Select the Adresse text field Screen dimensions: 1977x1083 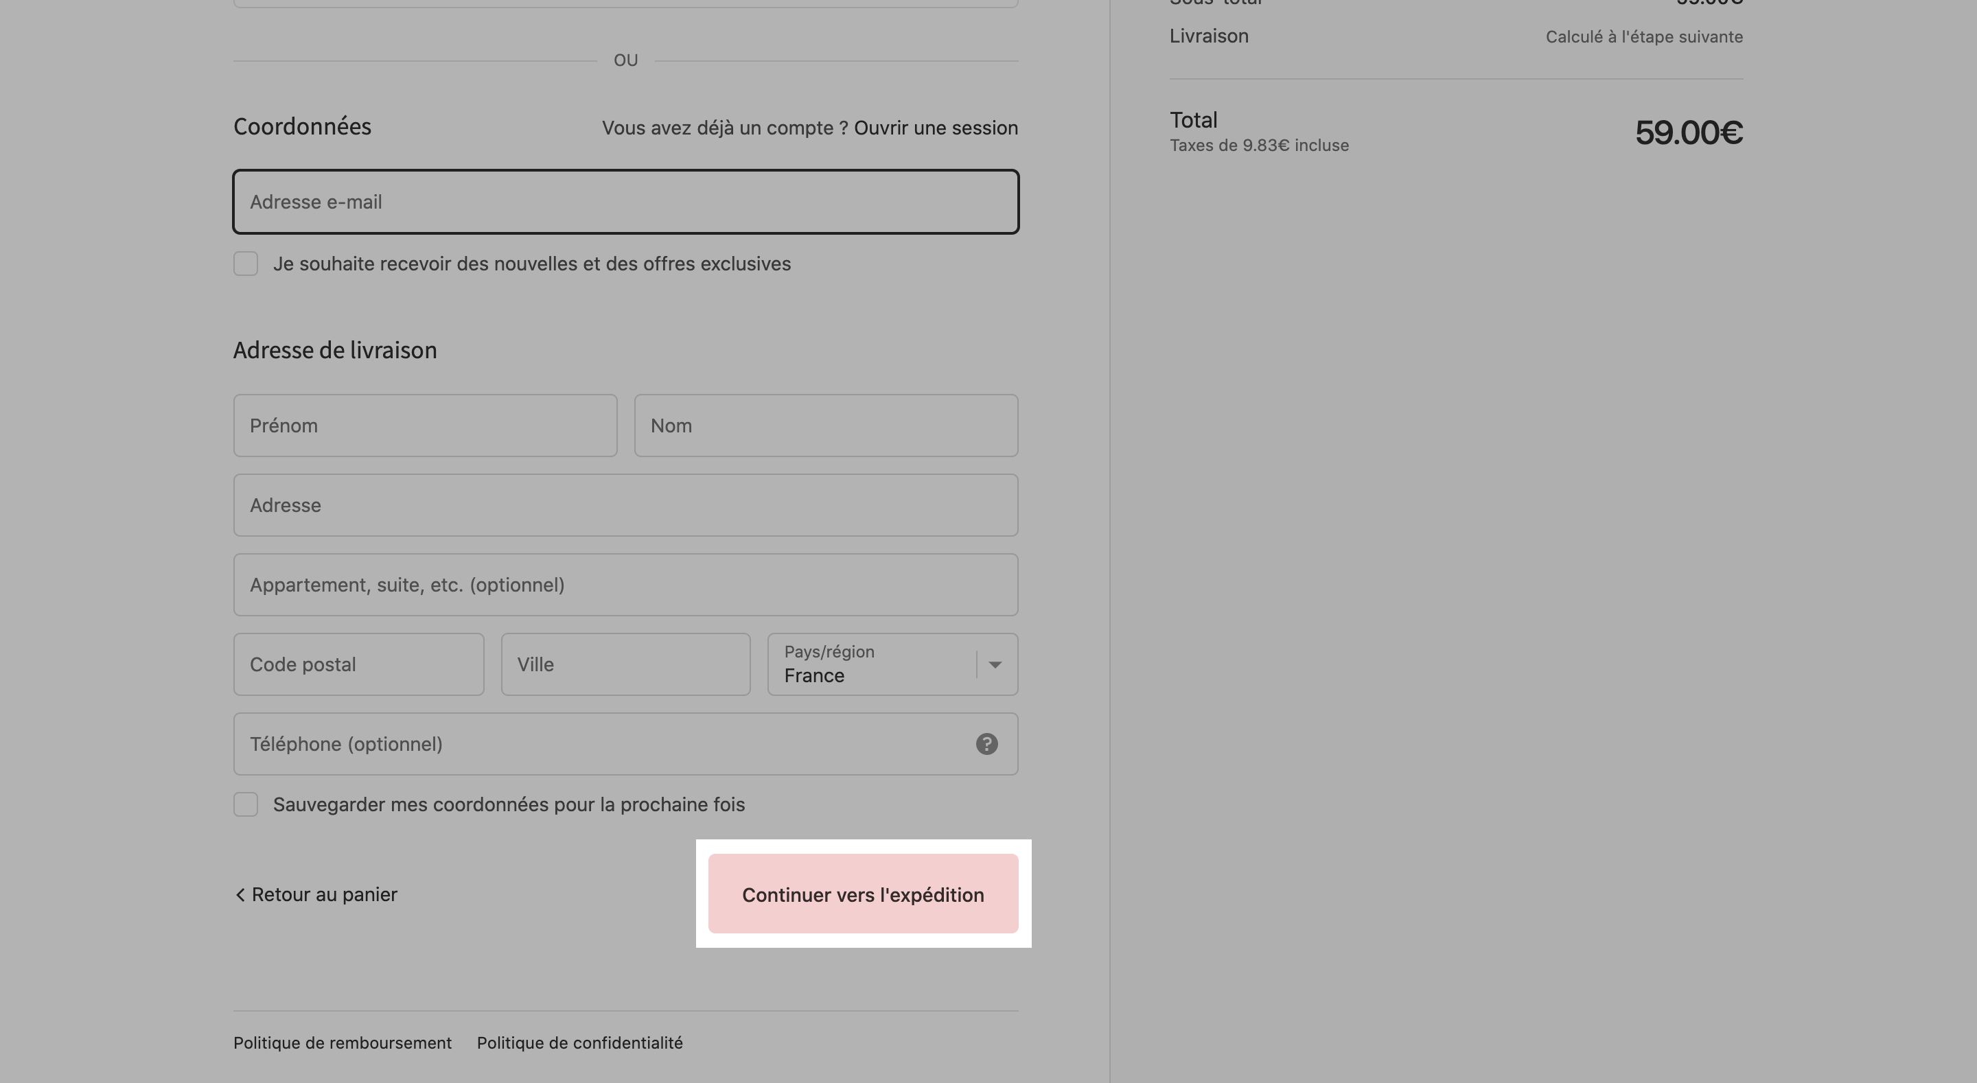625,505
